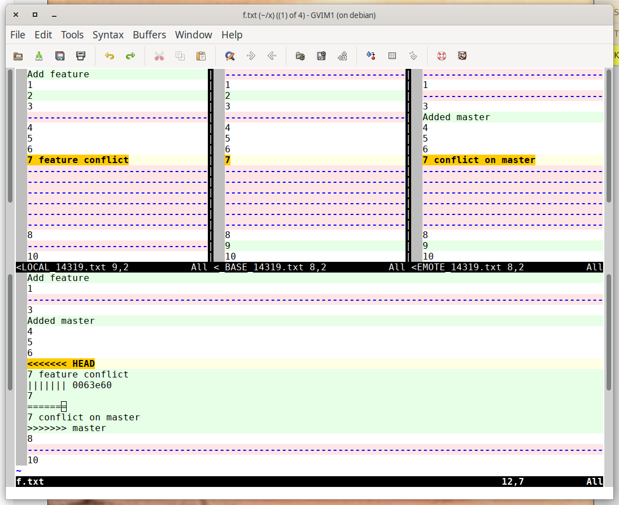Open the Buffers menu
The height and width of the screenshot is (505, 619).
[x=149, y=35]
